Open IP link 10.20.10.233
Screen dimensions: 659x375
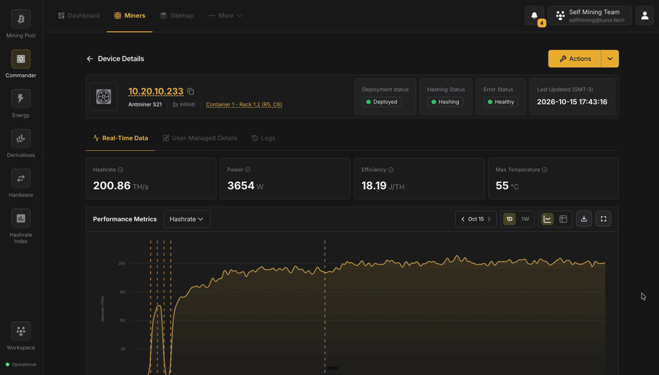[x=156, y=92]
